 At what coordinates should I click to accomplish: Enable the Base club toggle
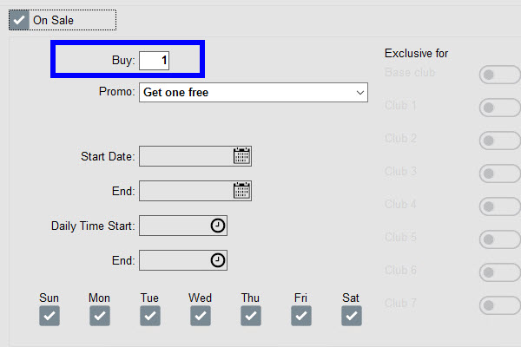pos(498,75)
